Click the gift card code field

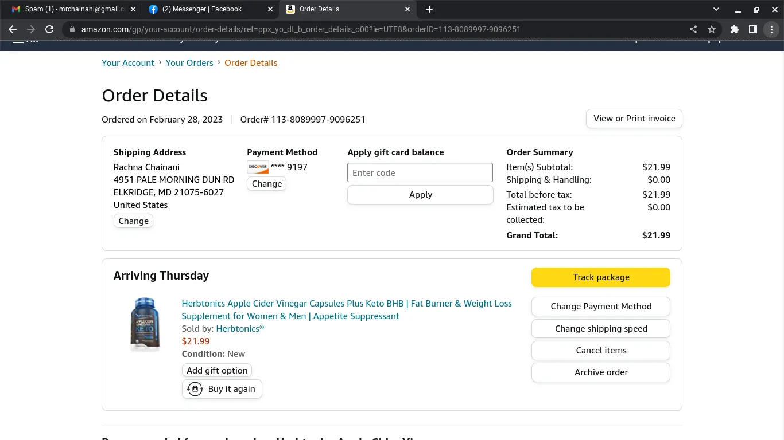420,172
